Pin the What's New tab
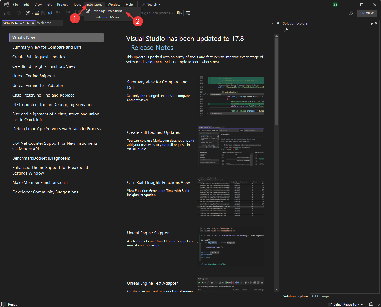Screen dimensions: 381x307 (x=27, y=23)
